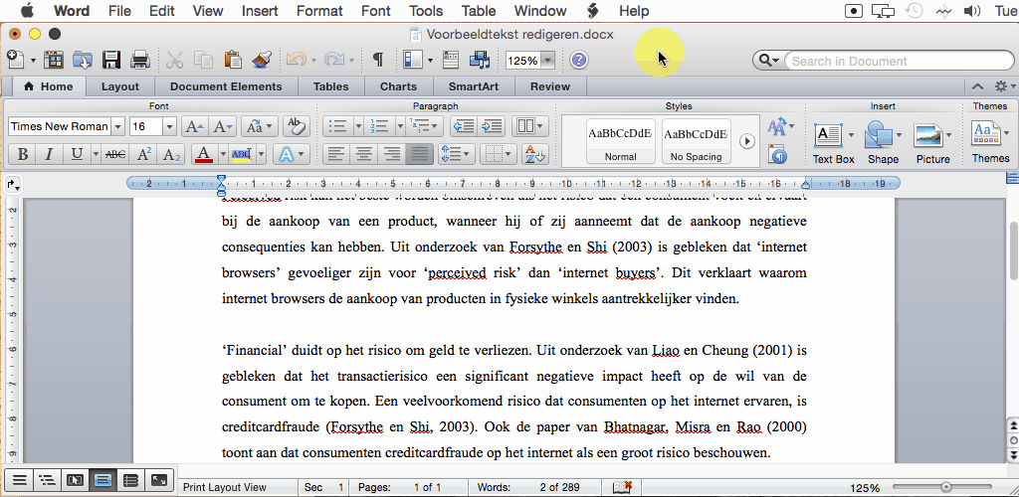Click the Increase Indent icon

coord(492,126)
